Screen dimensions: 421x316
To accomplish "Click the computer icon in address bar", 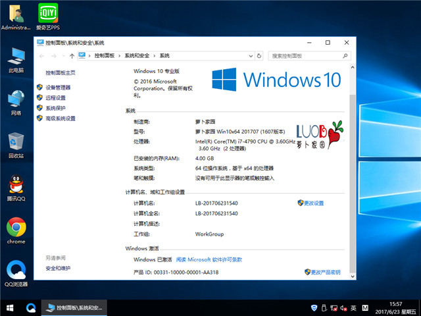I will pos(82,55).
